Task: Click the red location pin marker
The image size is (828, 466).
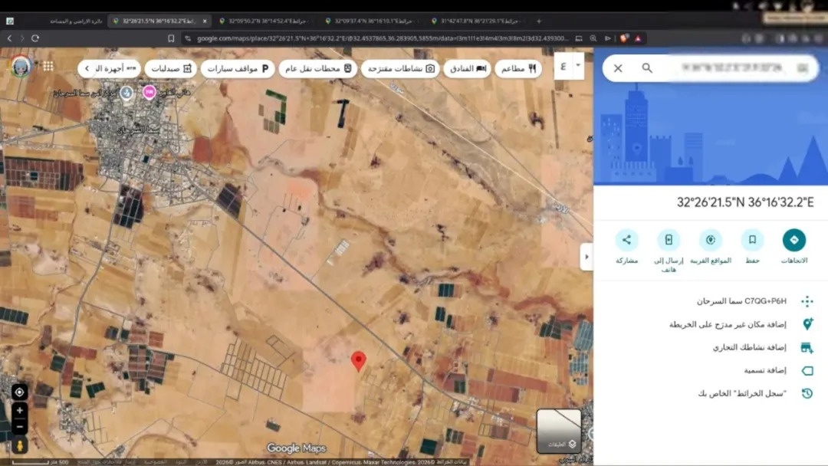Action: click(x=359, y=362)
